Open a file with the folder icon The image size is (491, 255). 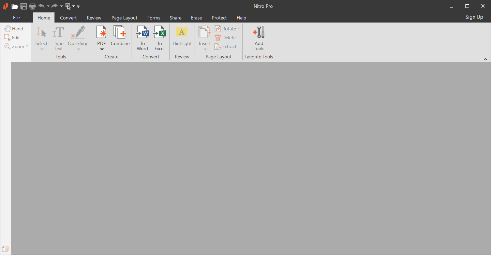15,6
